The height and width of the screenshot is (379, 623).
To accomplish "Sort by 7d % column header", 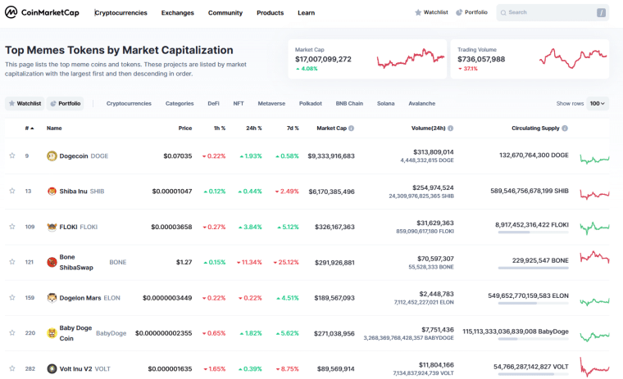I will coord(293,129).
